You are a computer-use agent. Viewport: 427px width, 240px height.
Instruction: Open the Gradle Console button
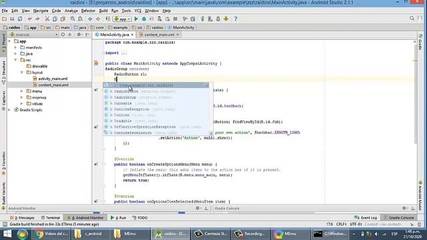coord(399,218)
